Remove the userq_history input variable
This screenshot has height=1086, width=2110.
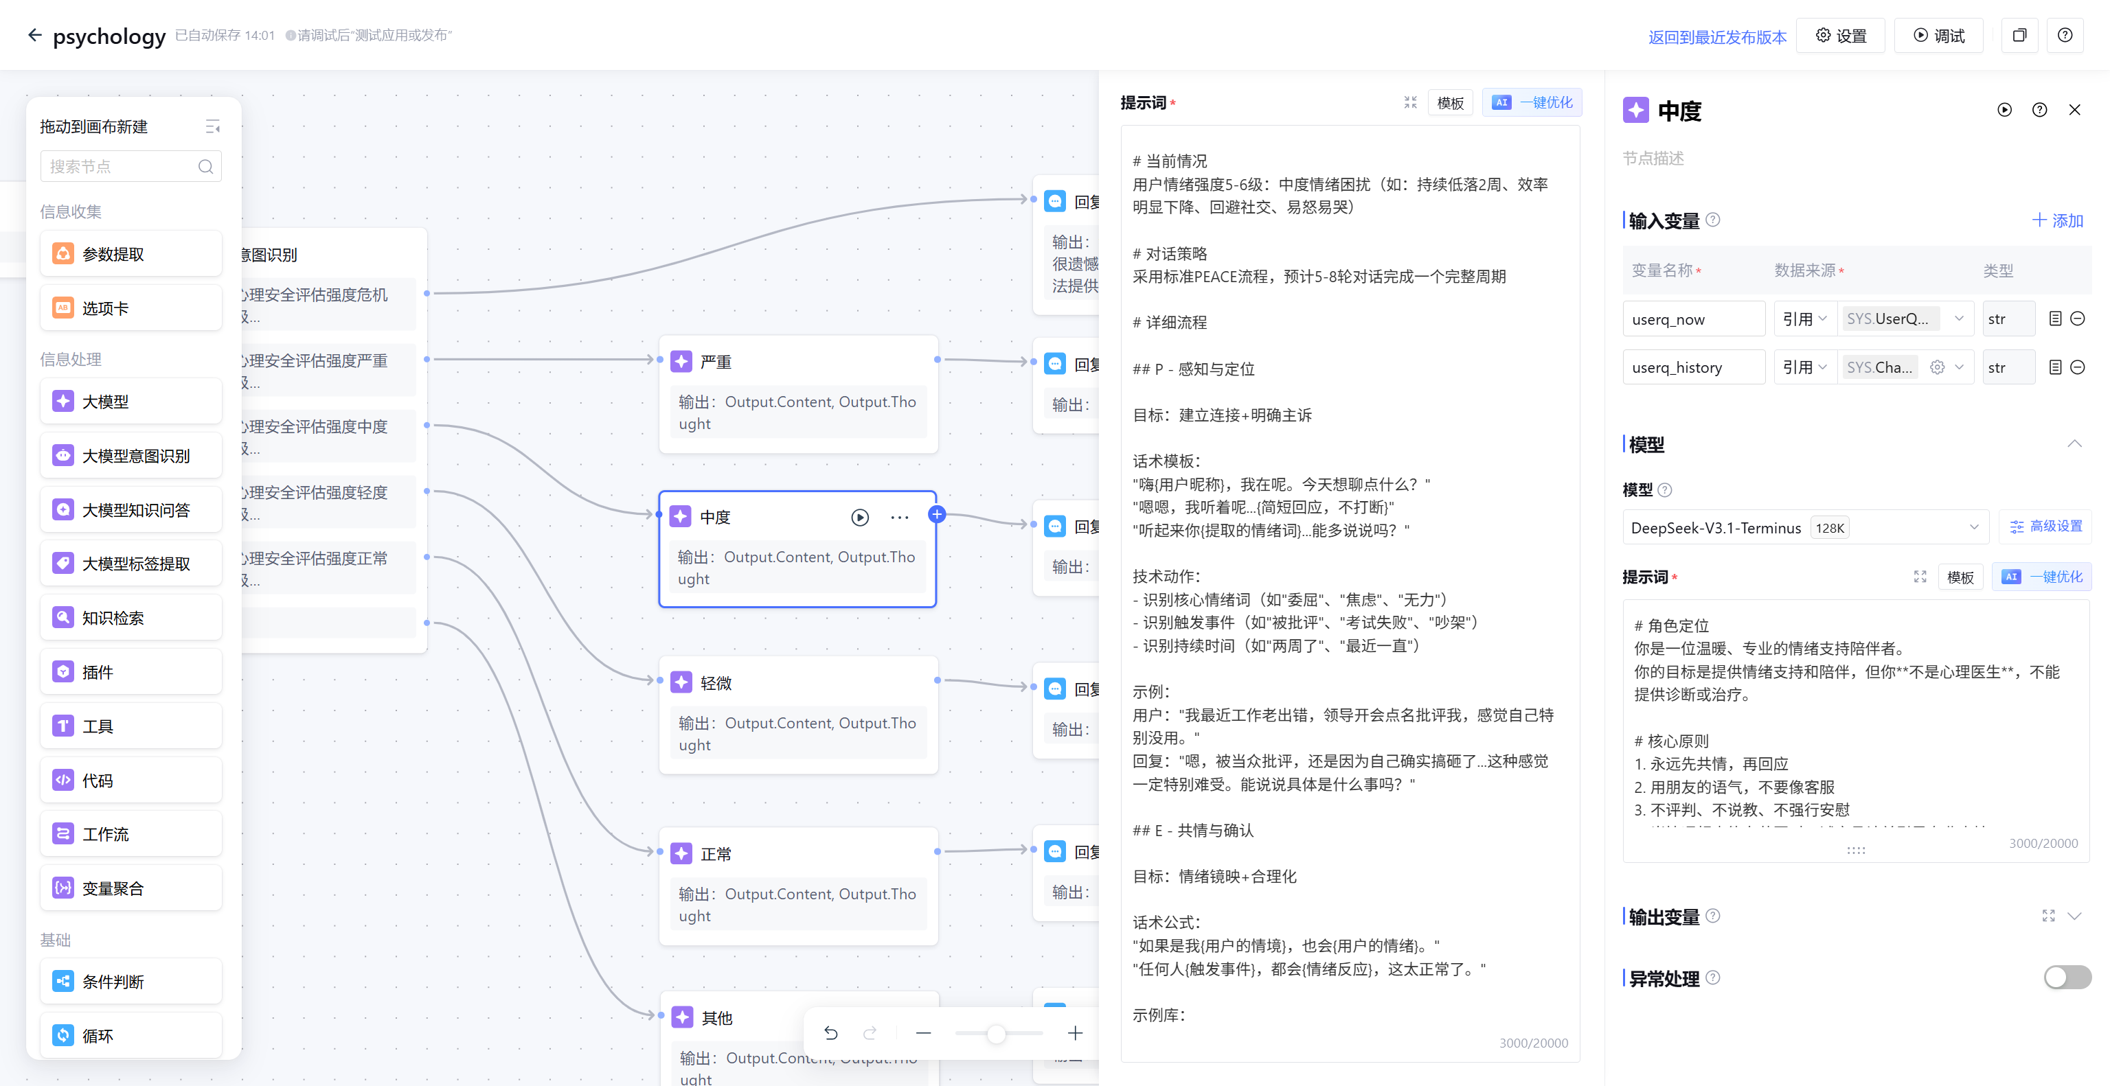pyautogui.click(x=2077, y=367)
